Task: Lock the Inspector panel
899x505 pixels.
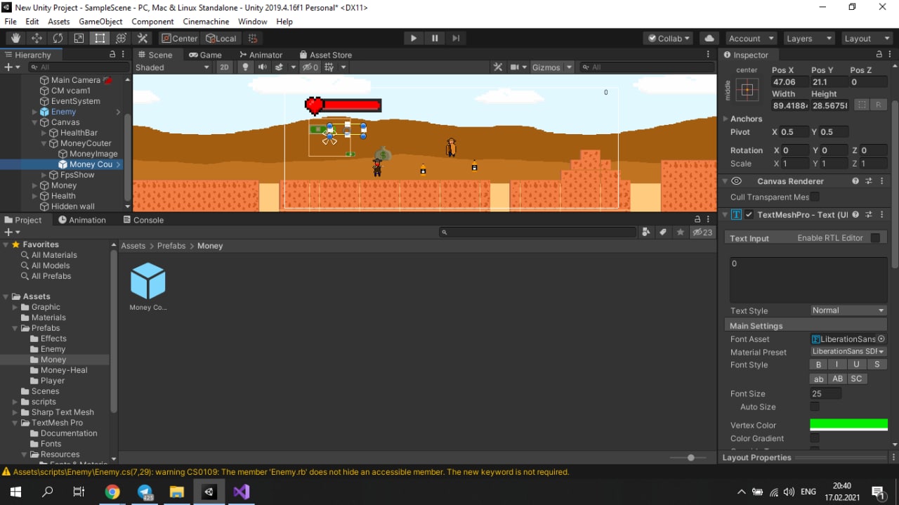Action: tap(879, 55)
